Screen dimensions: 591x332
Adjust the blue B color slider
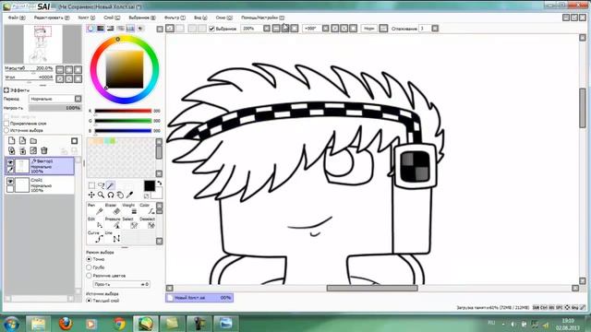tap(123, 131)
